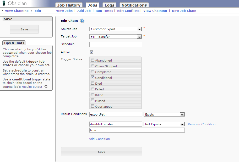
Task: Open the Exists operator dropdown
Action: tap(182, 114)
